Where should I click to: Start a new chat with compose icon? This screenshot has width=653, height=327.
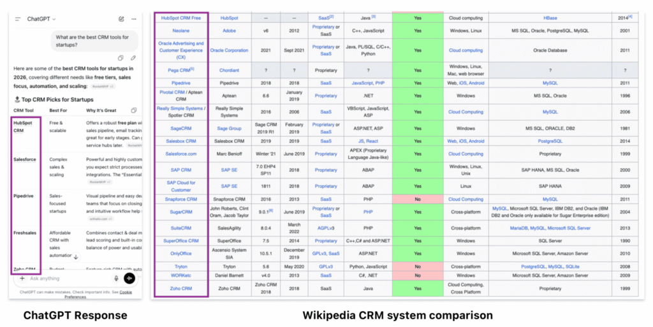pyautogui.click(x=121, y=19)
